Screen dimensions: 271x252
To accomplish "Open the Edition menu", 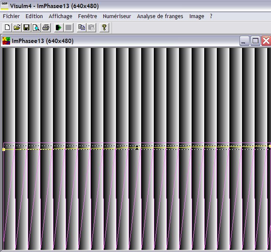I will [34, 16].
